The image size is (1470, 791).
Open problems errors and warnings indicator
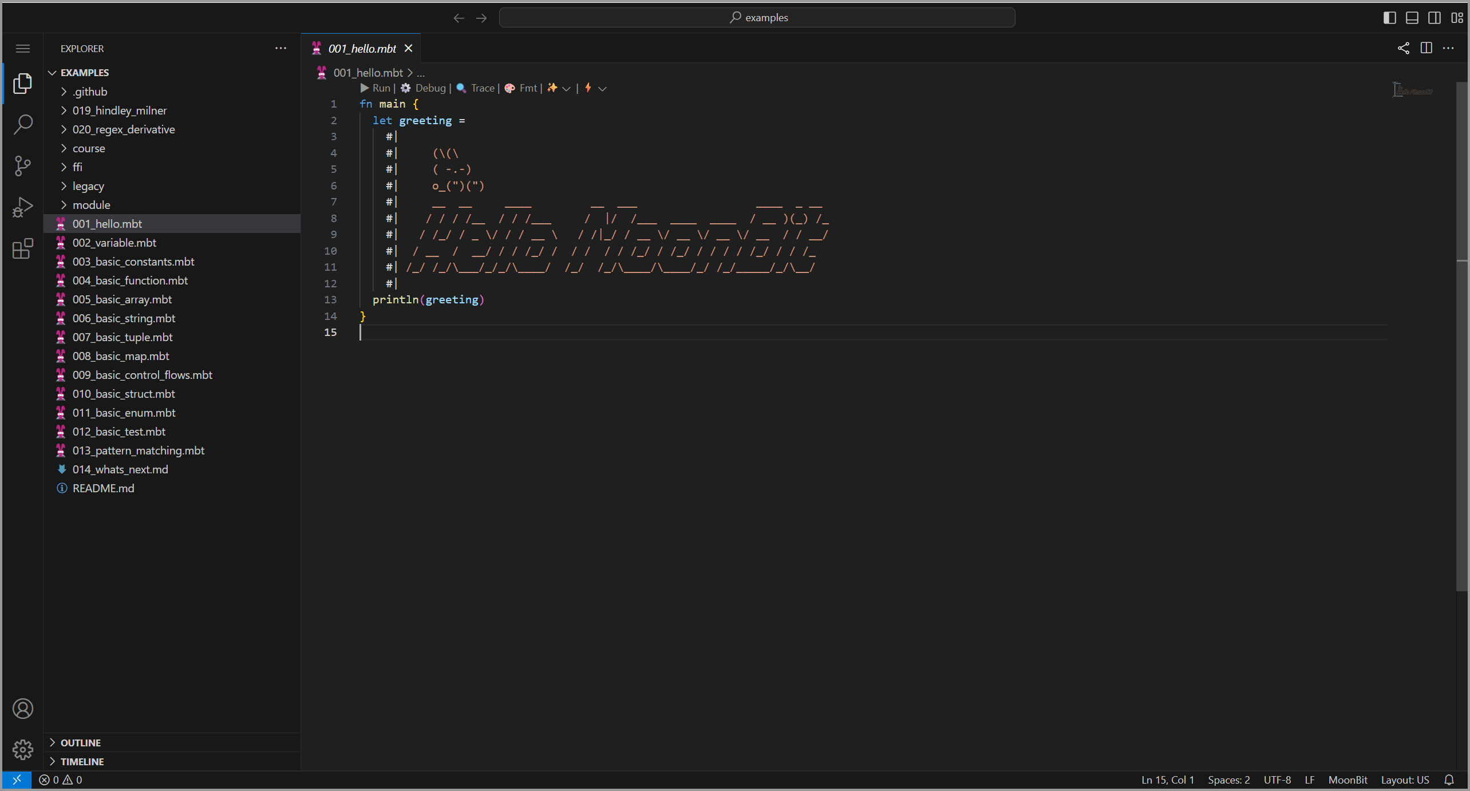[61, 780]
